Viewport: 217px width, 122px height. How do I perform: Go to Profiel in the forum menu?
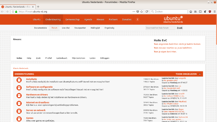(49, 58)
